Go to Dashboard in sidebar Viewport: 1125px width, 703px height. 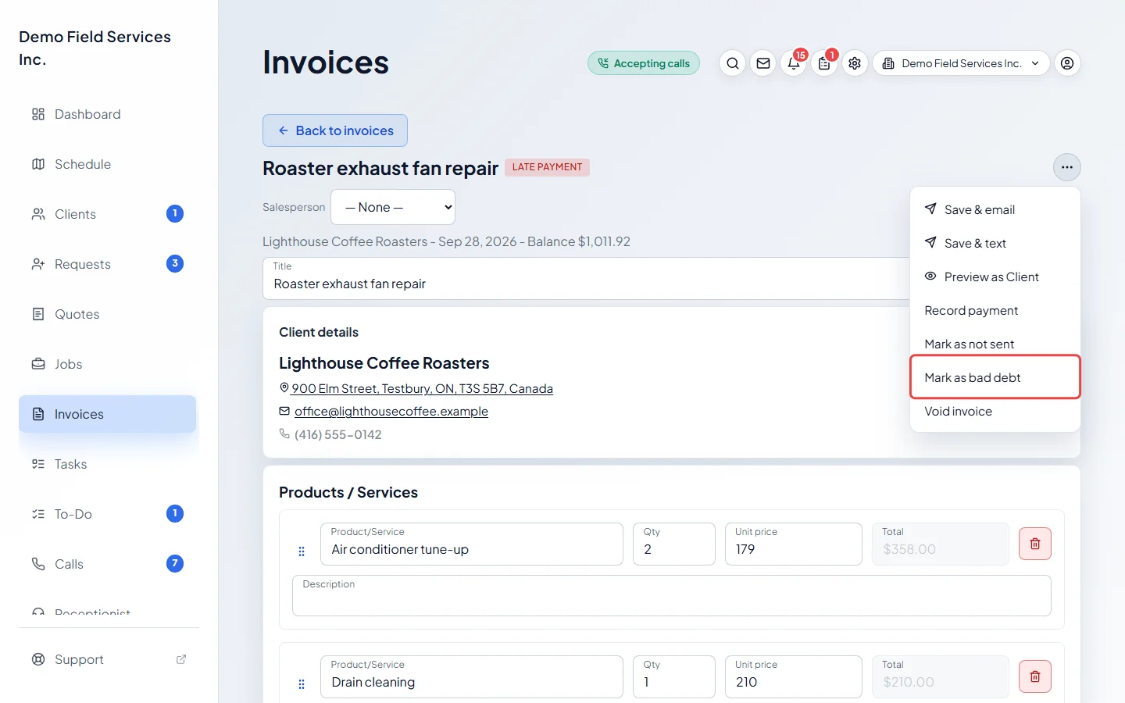tap(108, 114)
